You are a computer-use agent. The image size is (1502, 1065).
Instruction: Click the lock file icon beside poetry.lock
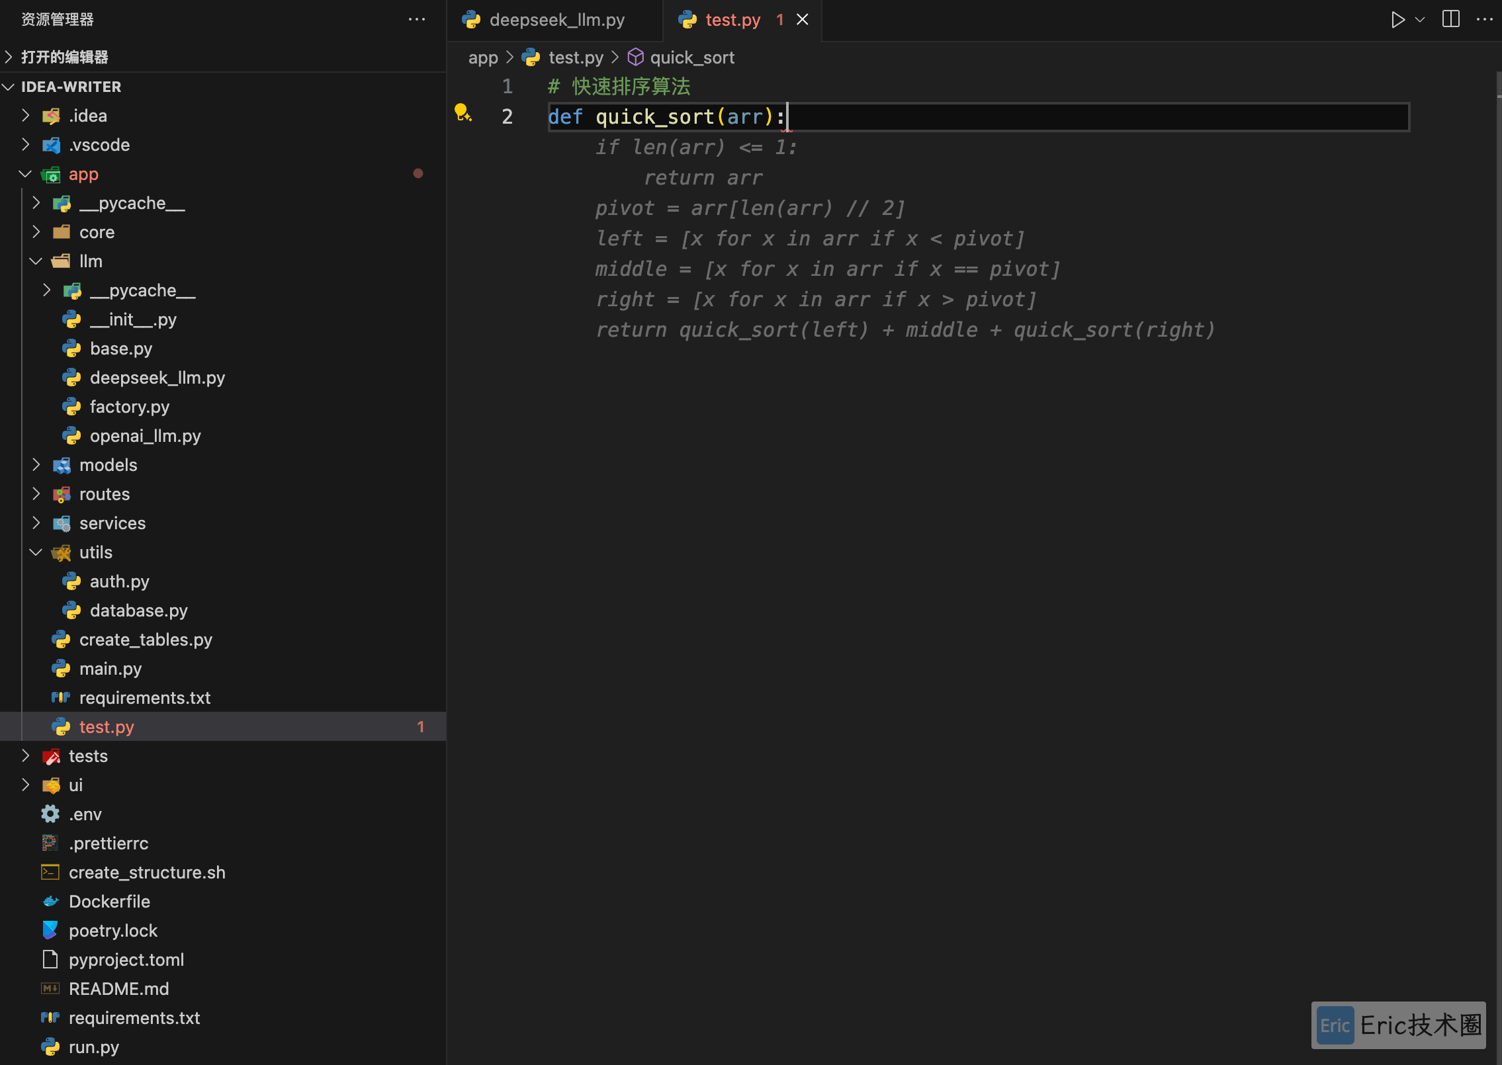50,931
